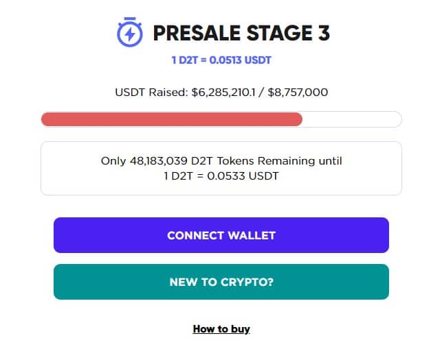442x349 pixels.
Task: Click the word Only in remaining notice
Action: click(113, 161)
